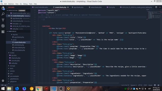Click Ln 4, Col 15 cursor position

[x=125, y=85]
